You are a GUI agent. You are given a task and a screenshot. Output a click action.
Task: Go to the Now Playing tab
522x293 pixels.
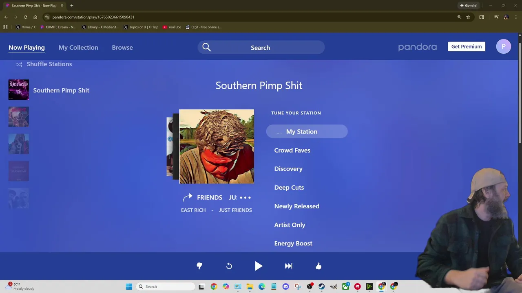tap(27, 48)
